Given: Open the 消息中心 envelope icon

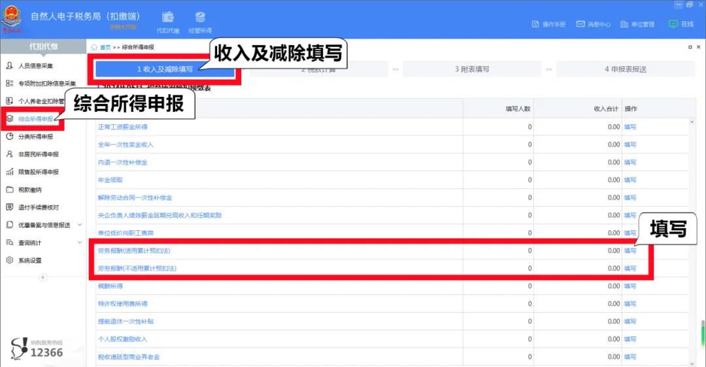Looking at the screenshot, I should (580, 24).
